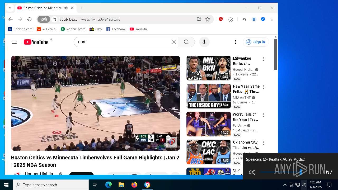Image resolution: width=338 pixels, height=190 pixels.
Task: Go back to previous page
Action: point(11,19)
